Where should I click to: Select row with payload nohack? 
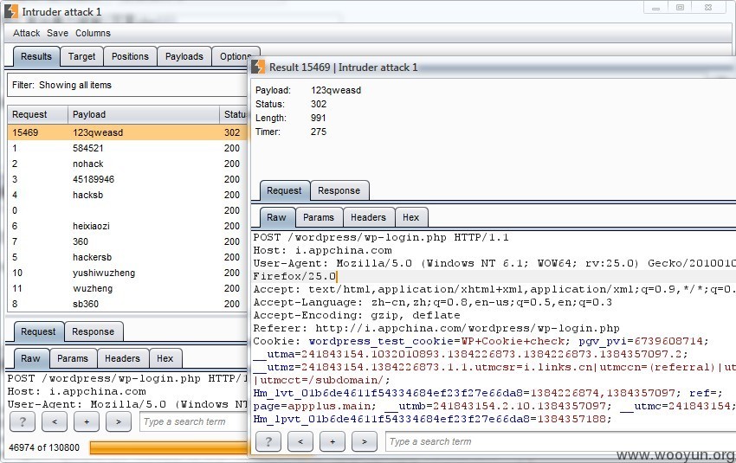pyautogui.click(x=127, y=164)
